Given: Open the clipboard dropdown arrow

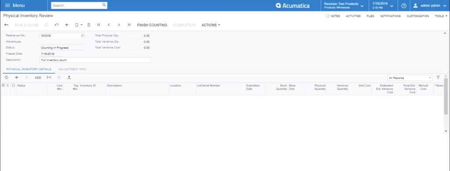Looking at the screenshot, I should click(x=81, y=25).
